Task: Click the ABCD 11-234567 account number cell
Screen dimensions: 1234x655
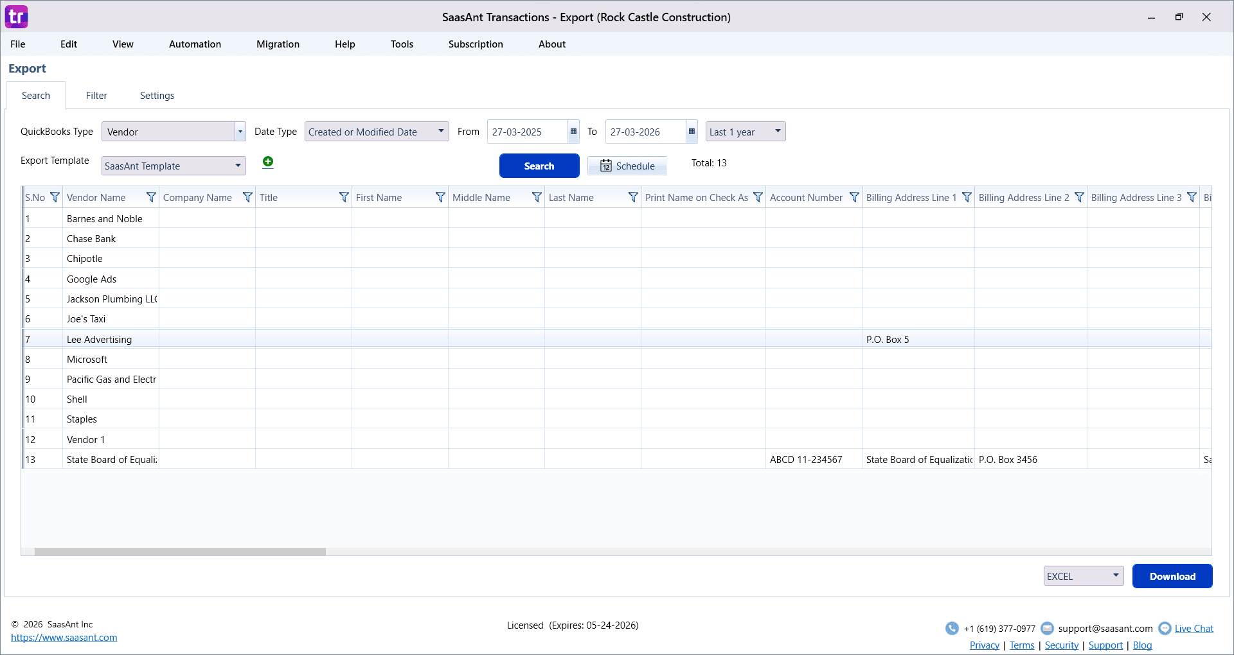Action: [814, 459]
